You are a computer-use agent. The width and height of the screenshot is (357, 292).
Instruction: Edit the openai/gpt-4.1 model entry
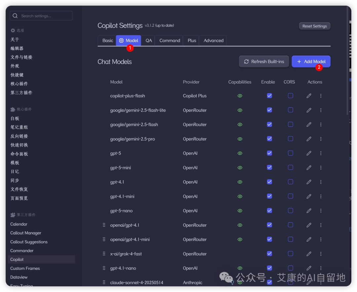pyautogui.click(x=309, y=225)
